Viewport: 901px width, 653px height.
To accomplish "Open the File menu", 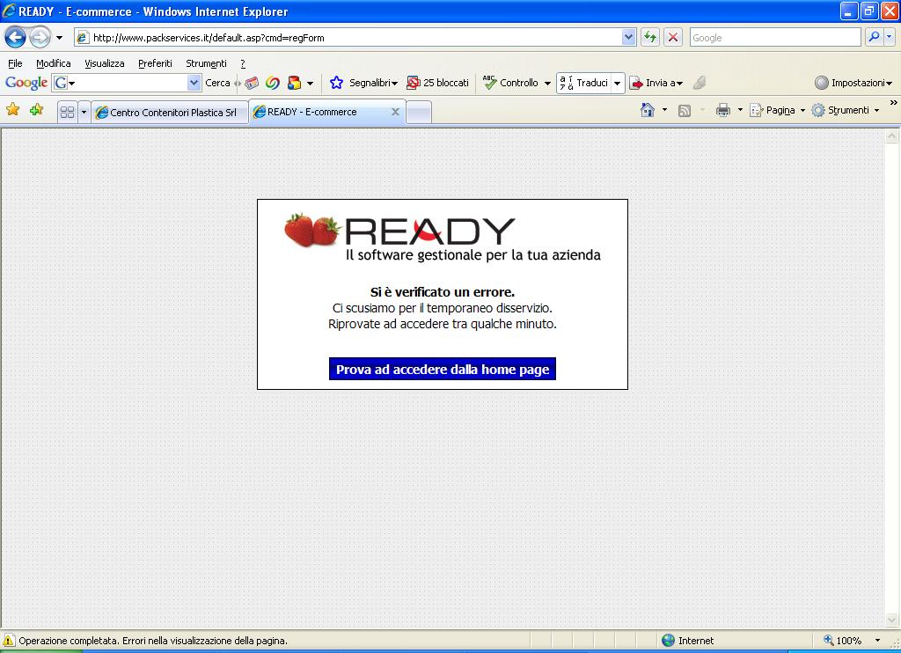I will (x=15, y=63).
